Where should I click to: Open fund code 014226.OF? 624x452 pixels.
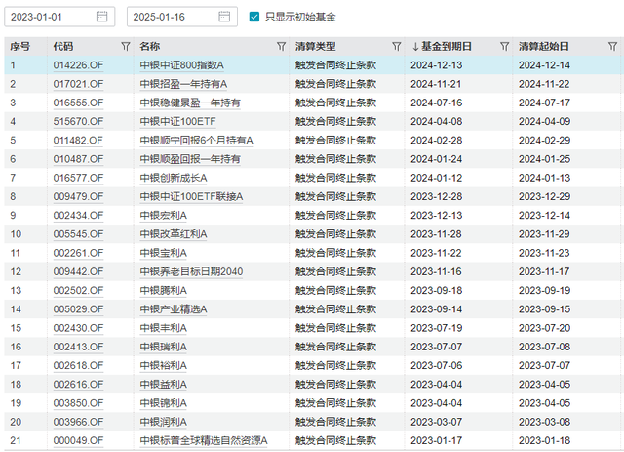78,65
